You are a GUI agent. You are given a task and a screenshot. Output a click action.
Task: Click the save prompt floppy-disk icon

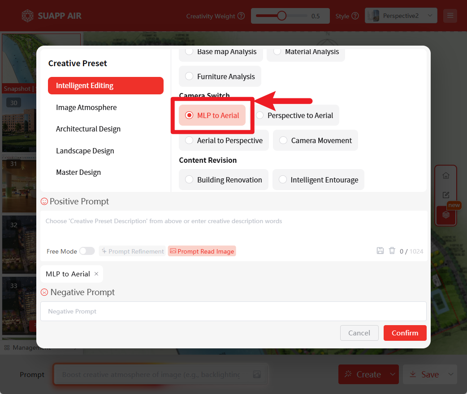pos(380,251)
